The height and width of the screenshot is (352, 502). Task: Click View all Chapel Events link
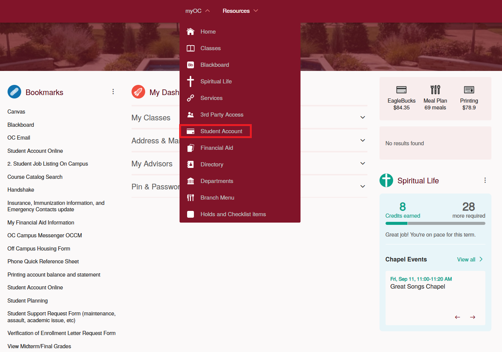[470, 260]
